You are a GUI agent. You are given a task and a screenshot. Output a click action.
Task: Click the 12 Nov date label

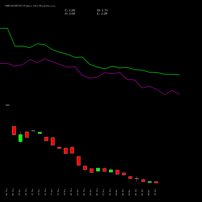coord(32,192)
